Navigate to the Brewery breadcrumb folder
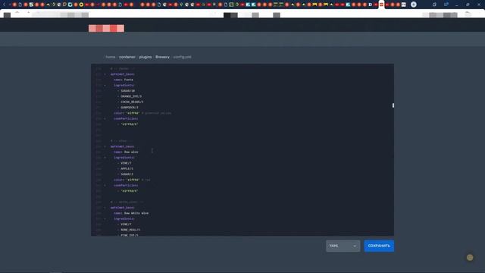 pos(162,57)
